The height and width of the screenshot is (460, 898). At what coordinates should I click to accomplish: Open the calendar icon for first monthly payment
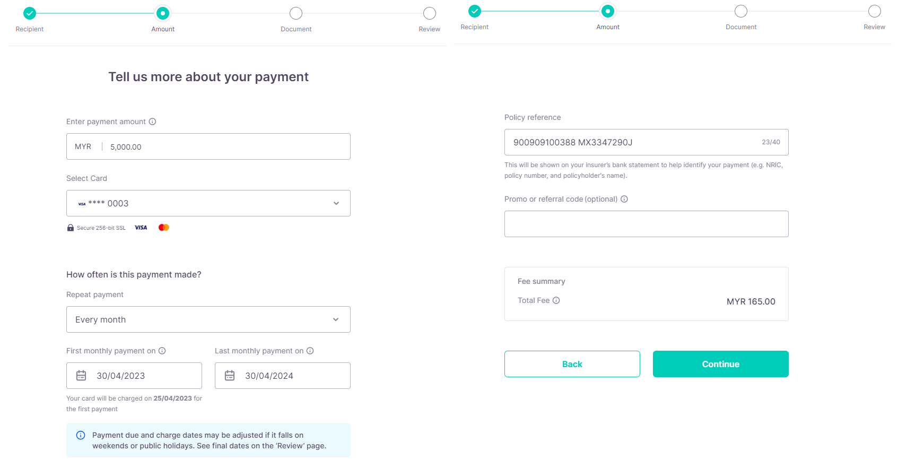pos(81,375)
